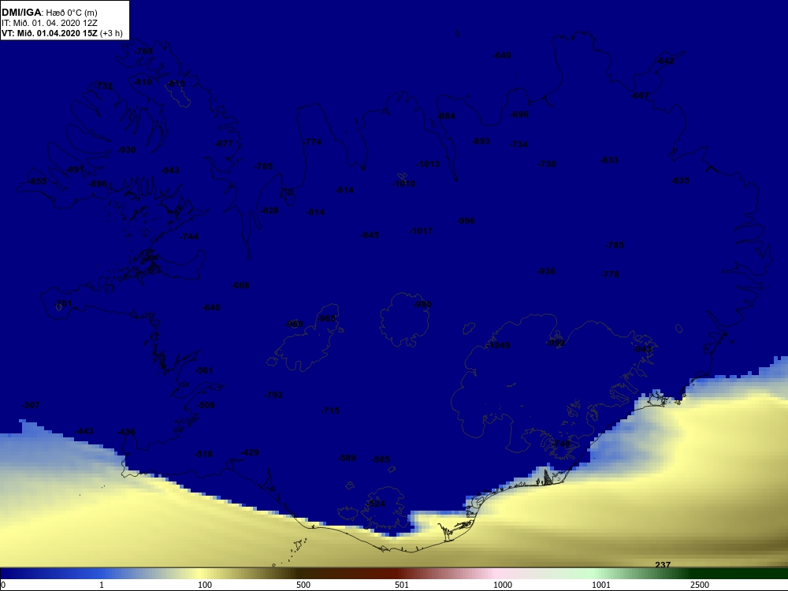Click the -996 map value
This screenshot has width=788, height=591.
[x=466, y=221]
